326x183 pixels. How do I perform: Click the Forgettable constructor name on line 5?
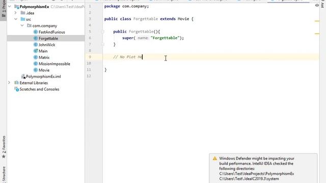(x=141, y=32)
